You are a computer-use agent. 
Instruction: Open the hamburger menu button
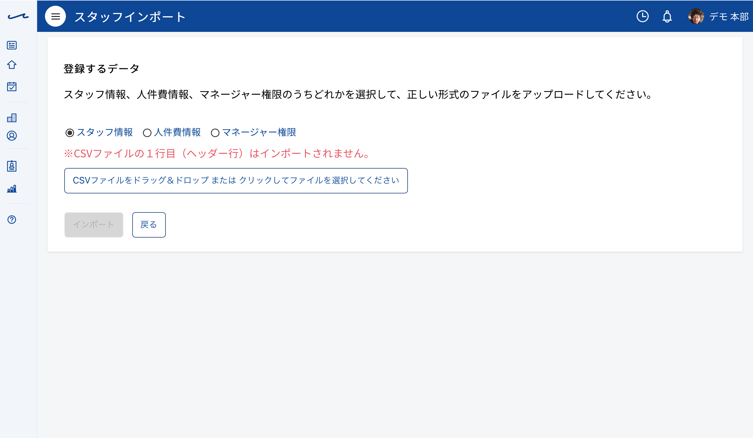point(55,16)
